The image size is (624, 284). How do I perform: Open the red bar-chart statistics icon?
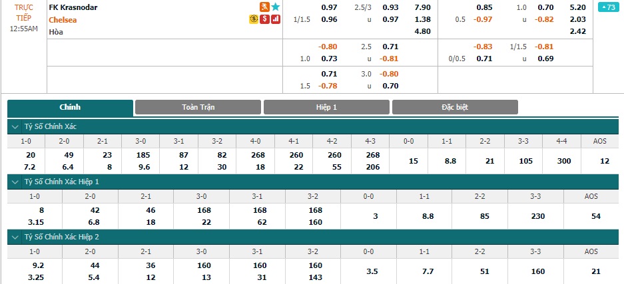[x=276, y=19]
